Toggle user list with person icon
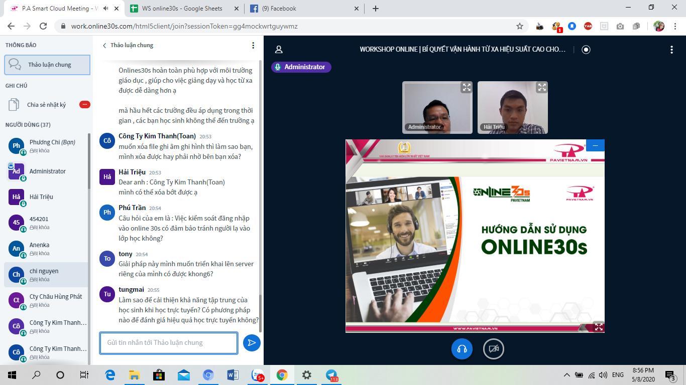Viewport: 686px width, 385px height. coord(279,49)
